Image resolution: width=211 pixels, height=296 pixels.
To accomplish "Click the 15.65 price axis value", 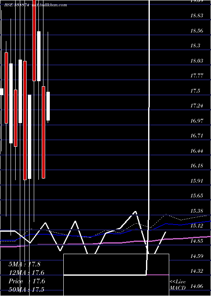I will pos(197,195).
